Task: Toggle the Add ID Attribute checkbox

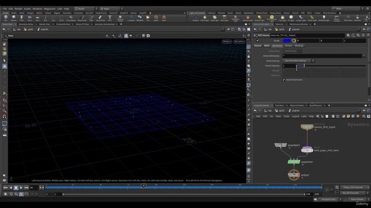Action: pos(283,80)
